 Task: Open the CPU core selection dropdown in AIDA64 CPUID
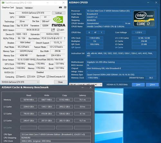[86, 84]
